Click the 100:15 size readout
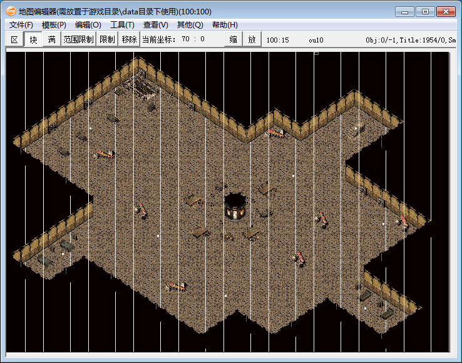 [277, 41]
